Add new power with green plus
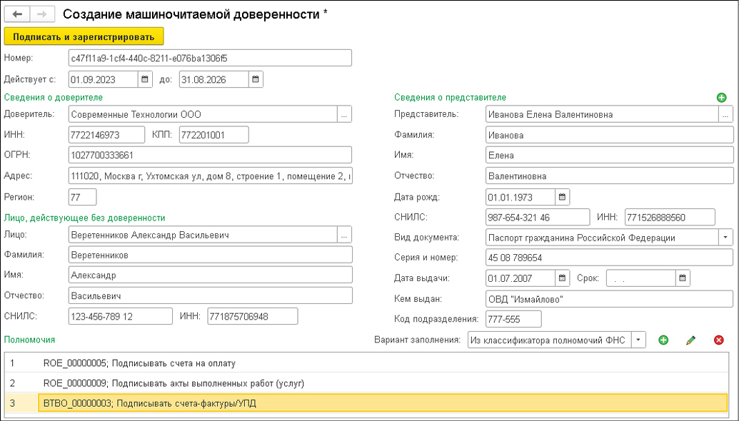This screenshot has width=739, height=421. tap(663, 340)
